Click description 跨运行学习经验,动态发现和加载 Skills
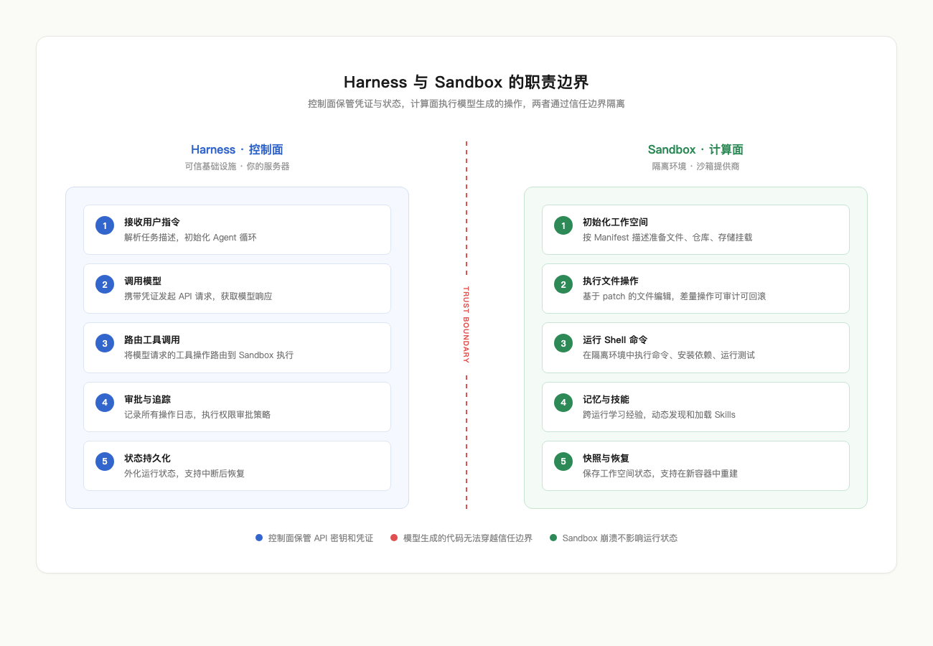Image resolution: width=933 pixels, height=646 pixels. pos(659,415)
